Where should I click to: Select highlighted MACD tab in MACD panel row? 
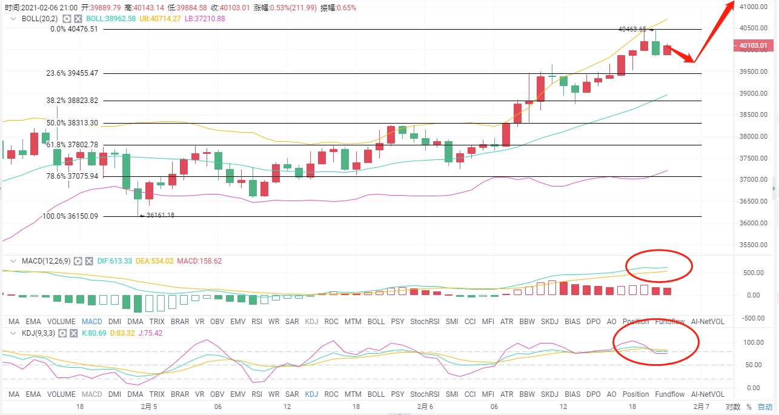[x=92, y=321]
